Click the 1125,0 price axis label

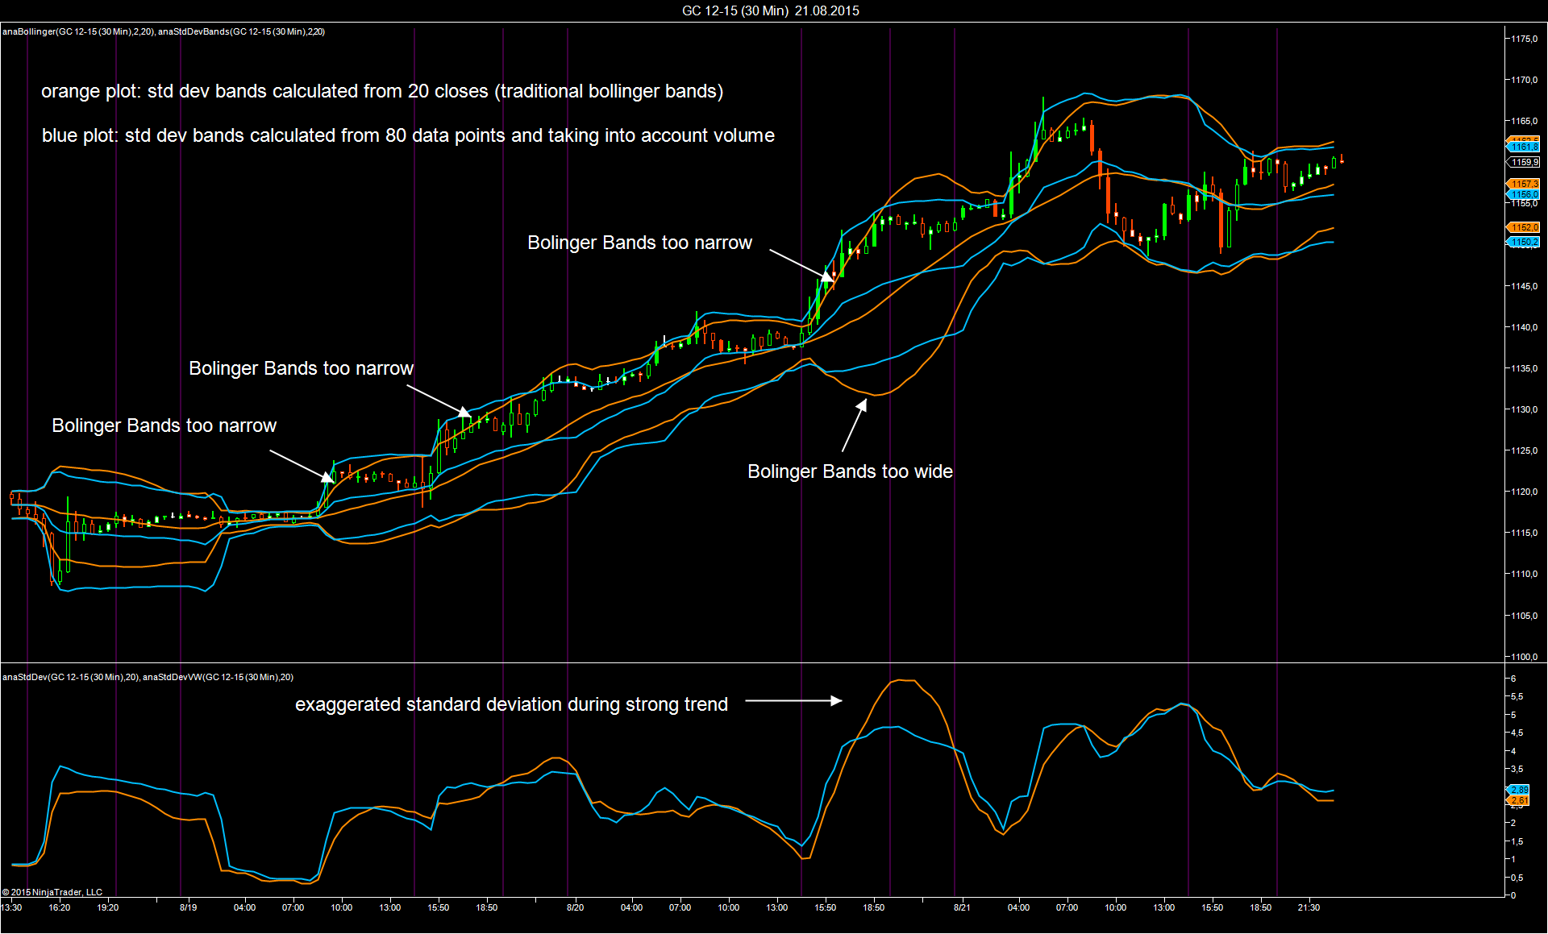pos(1524,450)
